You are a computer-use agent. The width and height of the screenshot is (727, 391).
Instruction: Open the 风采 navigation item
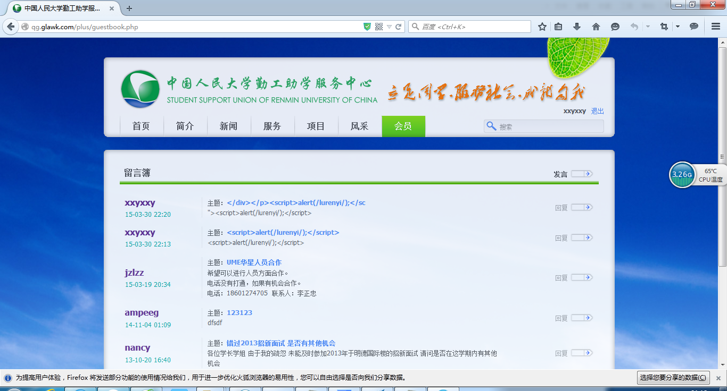(x=359, y=126)
